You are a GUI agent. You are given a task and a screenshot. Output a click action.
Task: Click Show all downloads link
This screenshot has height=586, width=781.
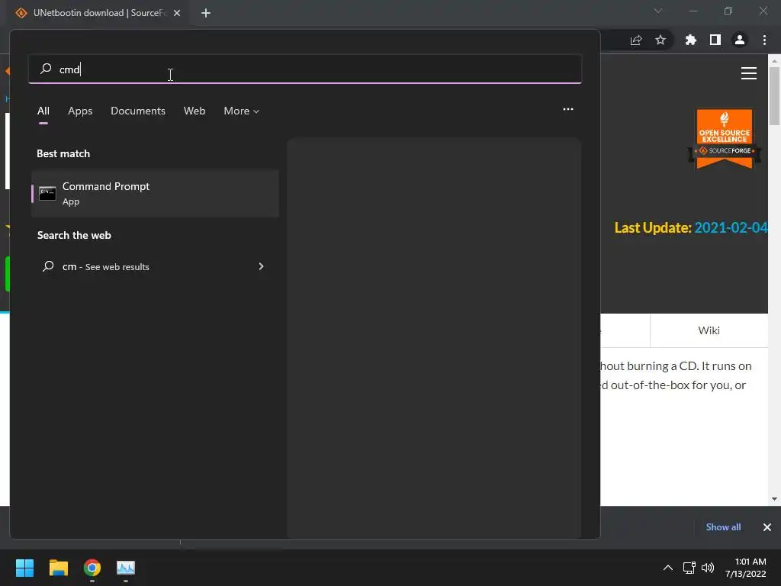pyautogui.click(x=723, y=527)
